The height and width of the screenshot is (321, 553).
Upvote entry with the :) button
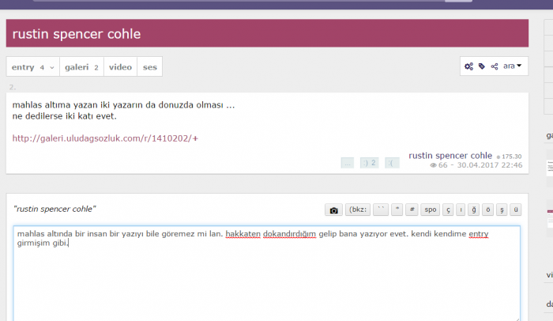[x=369, y=163]
